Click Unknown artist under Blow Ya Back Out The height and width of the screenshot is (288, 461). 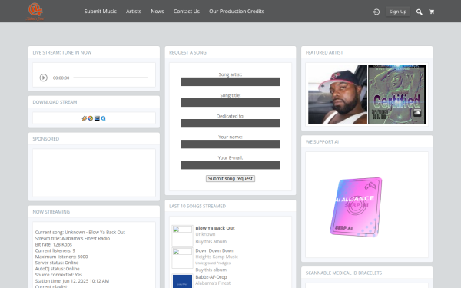tap(205, 234)
